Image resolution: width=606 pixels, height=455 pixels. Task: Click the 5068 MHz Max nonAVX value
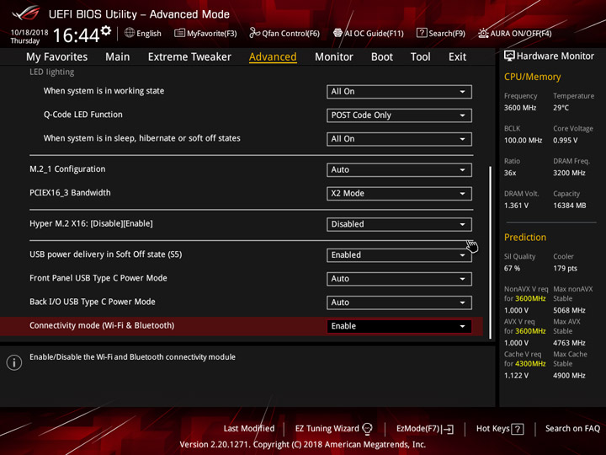569,310
